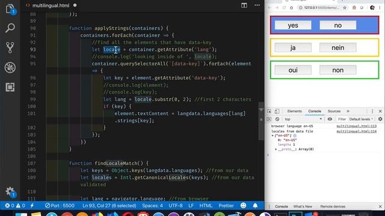Open the Source Control view
This screenshot has height=216, width=385.
(x=10, y=47)
